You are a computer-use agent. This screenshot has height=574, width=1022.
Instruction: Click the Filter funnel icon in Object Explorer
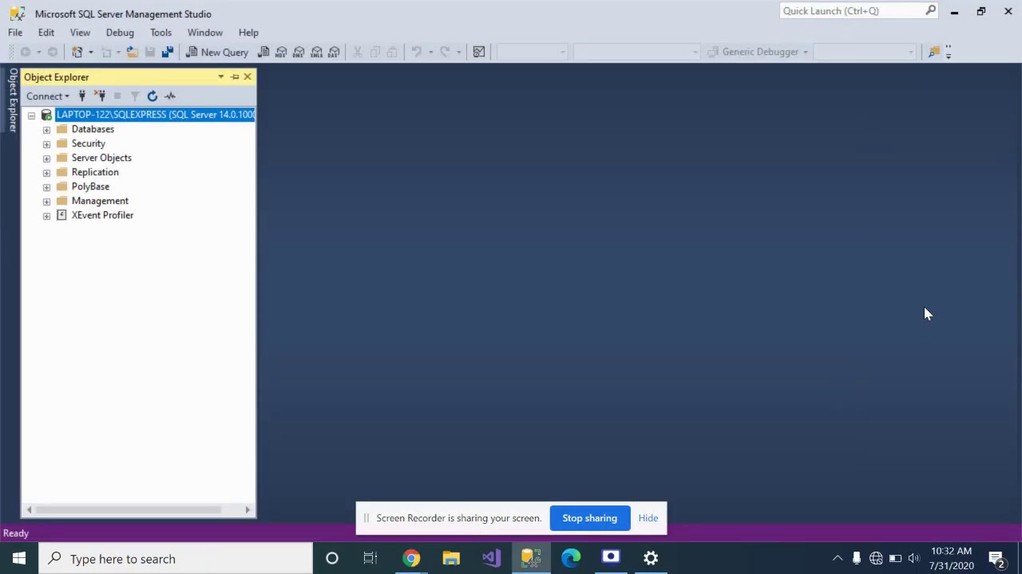(135, 96)
